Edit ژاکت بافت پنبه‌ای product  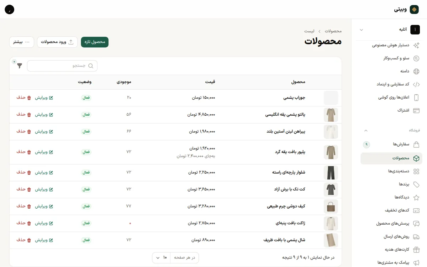click(44, 223)
